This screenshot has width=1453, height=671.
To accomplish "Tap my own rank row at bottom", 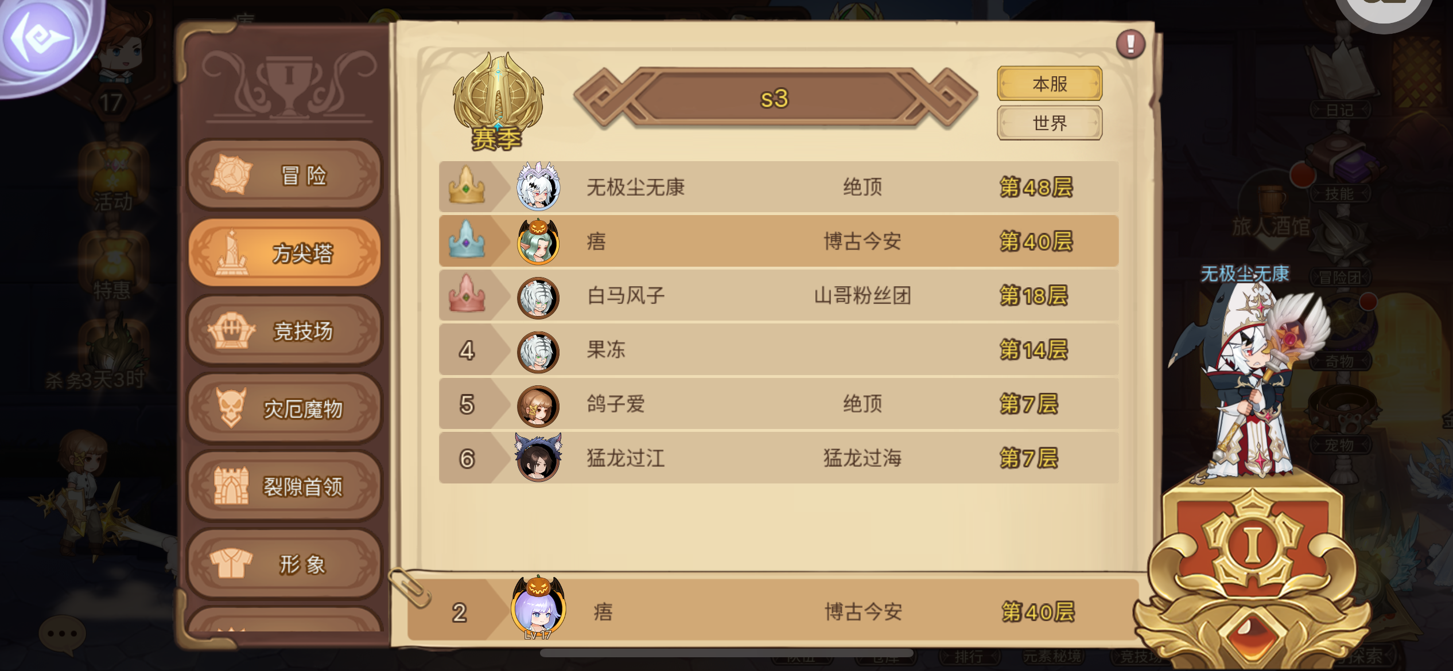I will click(773, 611).
